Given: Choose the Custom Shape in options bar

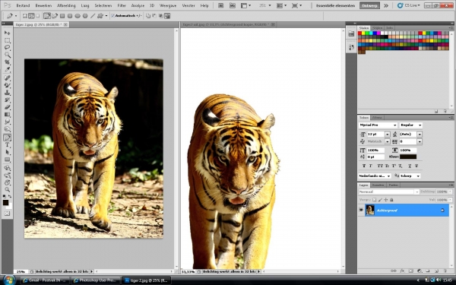Looking at the screenshot, I should (x=100, y=16).
